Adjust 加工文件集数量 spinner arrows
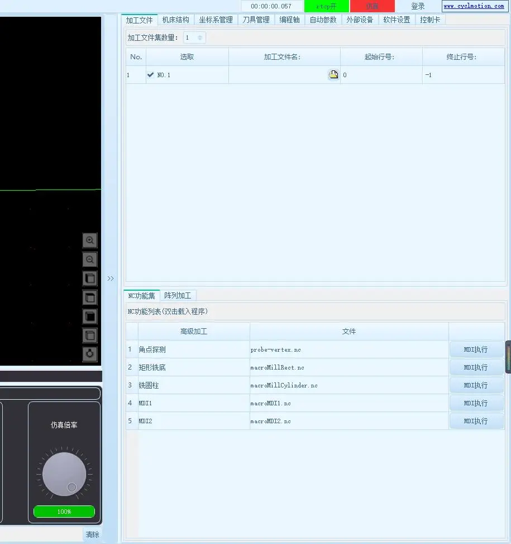Viewport: 511px width, 544px height. click(x=200, y=37)
